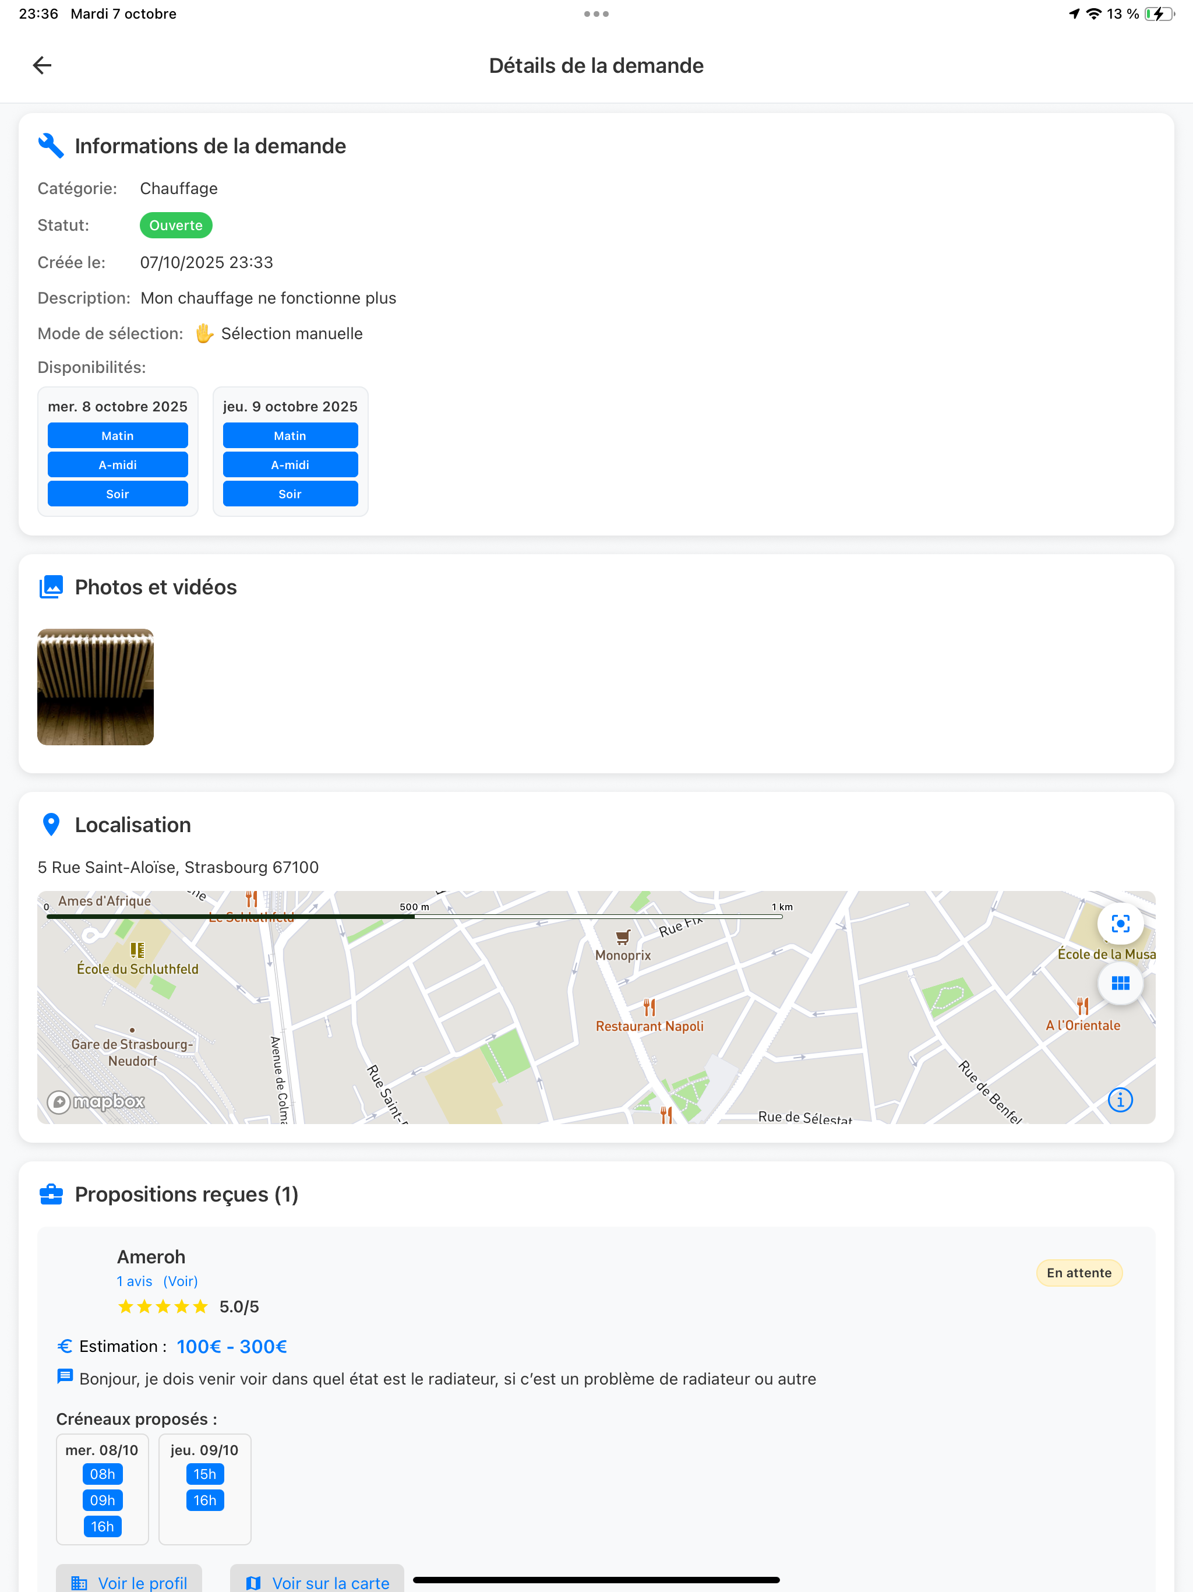
Task: Choose 16h slot on jeu. 09/10
Action: pyautogui.click(x=205, y=1501)
